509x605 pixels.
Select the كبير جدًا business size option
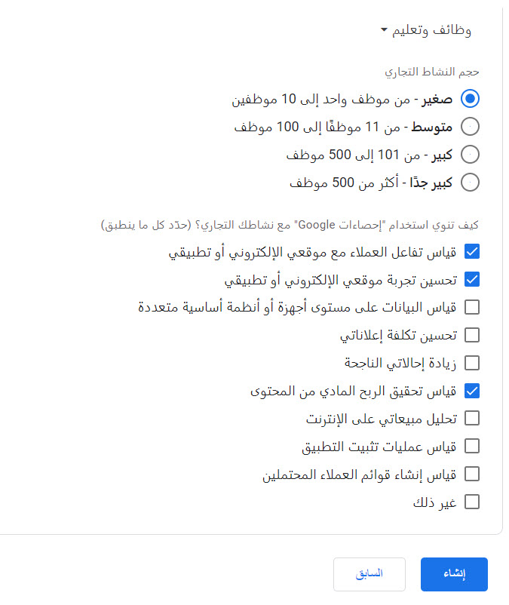pyautogui.click(x=471, y=183)
